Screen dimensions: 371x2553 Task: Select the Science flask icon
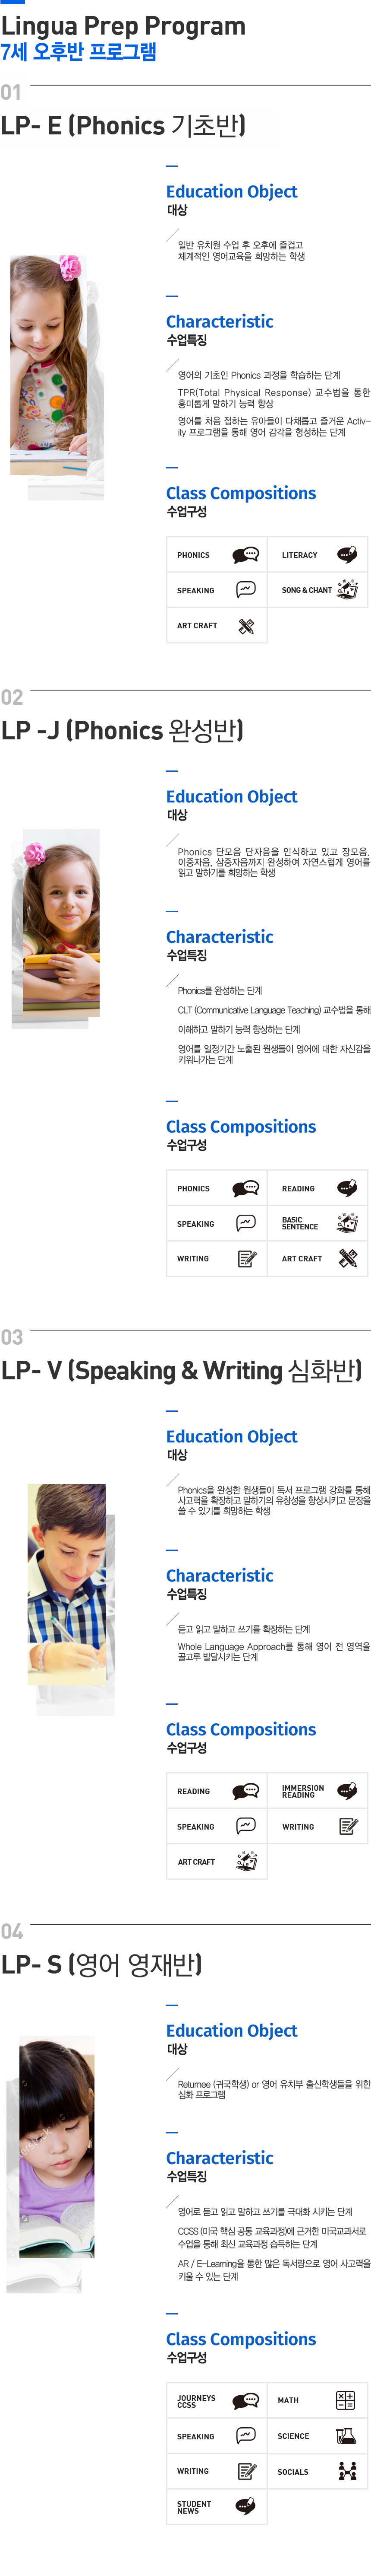(x=345, y=2436)
